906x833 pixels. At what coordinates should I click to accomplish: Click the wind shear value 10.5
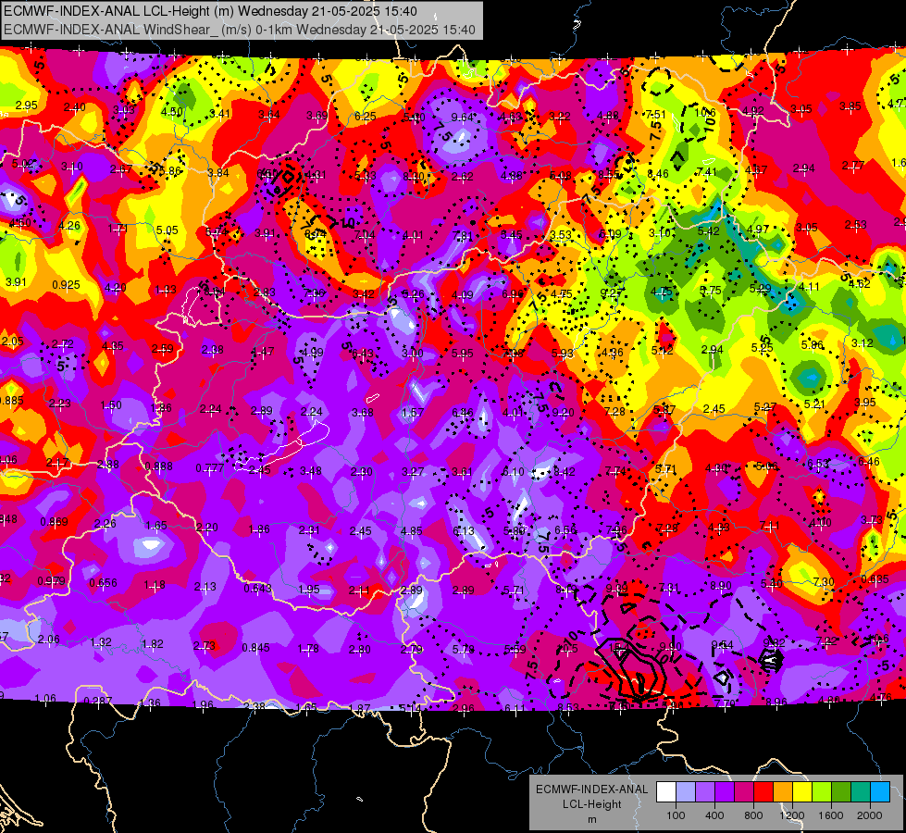point(566,649)
